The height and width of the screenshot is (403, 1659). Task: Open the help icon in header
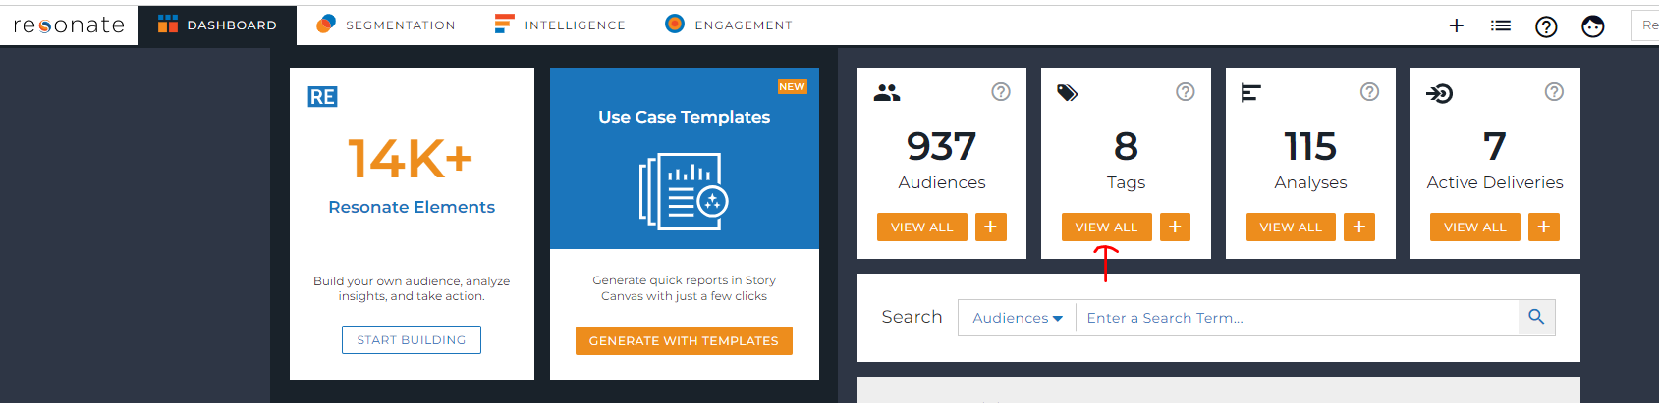pyautogui.click(x=1546, y=26)
